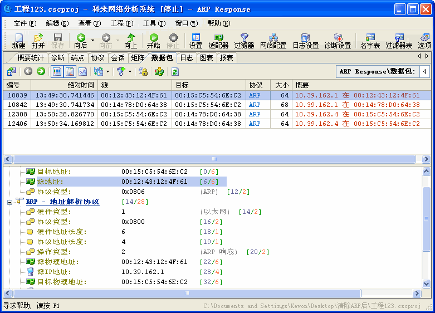Click the export packets icon in packet toolbar
Image resolution: width=435 pixels, height=313 pixels.
coord(12,72)
